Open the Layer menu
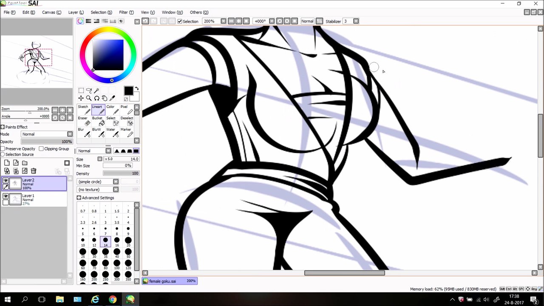 tap(76, 12)
